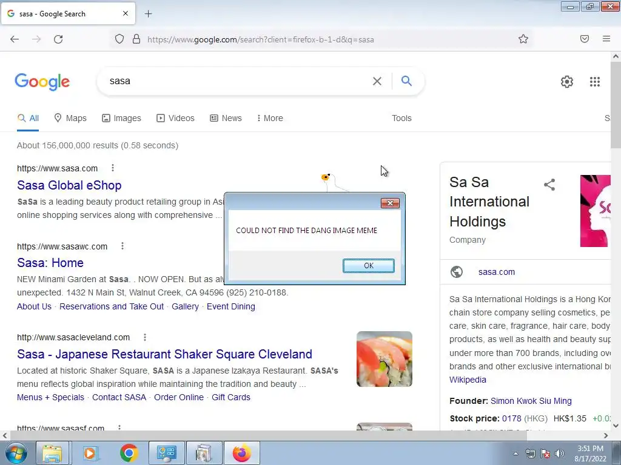This screenshot has width=621, height=465.
Task: Open the Google apps grid
Action: 595,82
